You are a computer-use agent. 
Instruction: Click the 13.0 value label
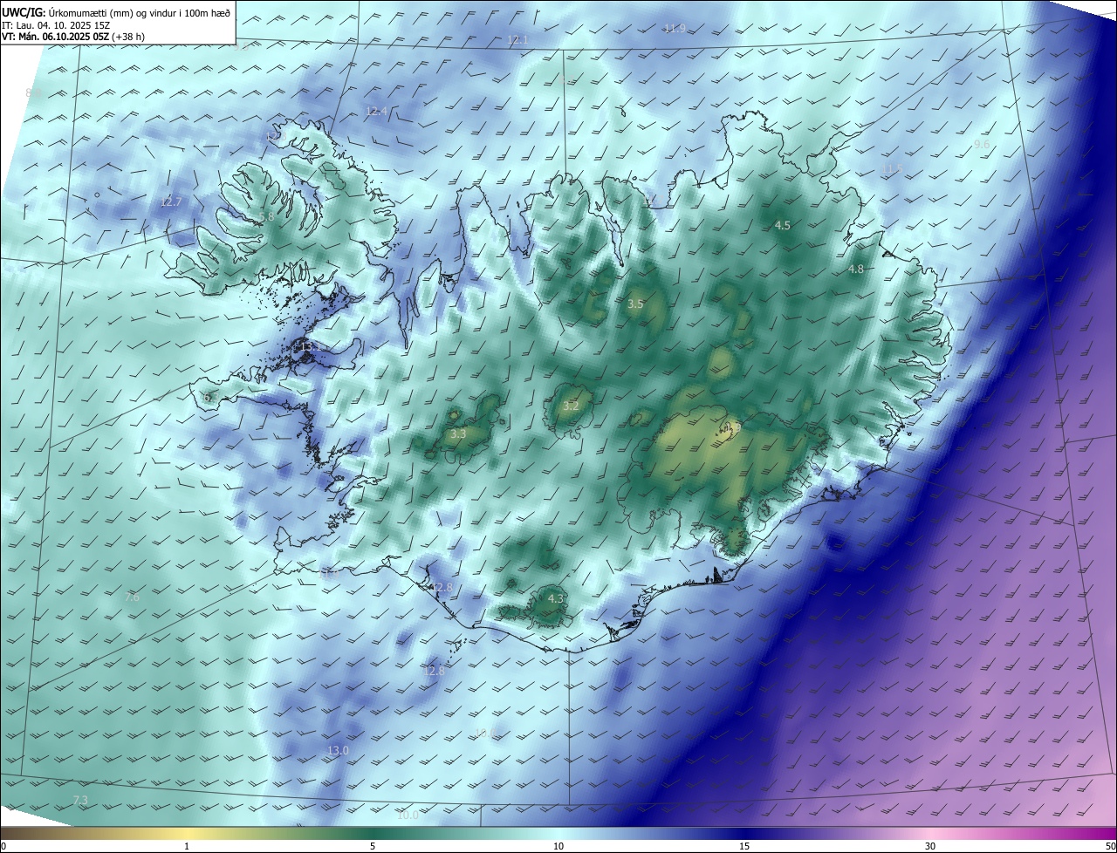[x=338, y=751]
